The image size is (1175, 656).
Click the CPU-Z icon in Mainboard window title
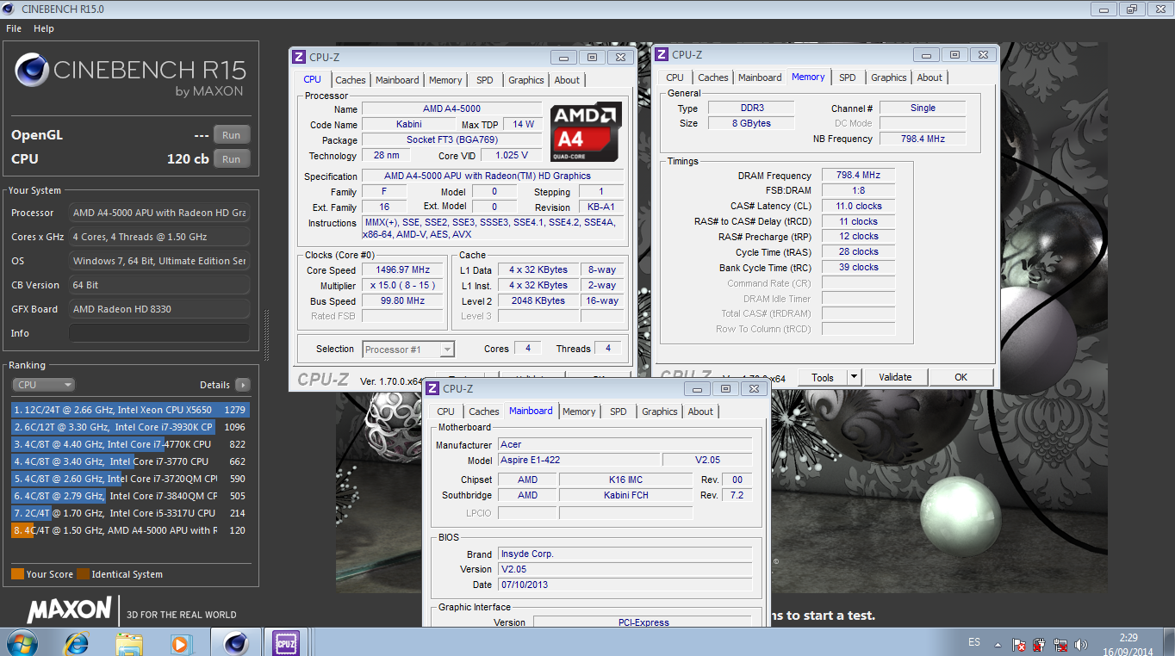pyautogui.click(x=432, y=388)
